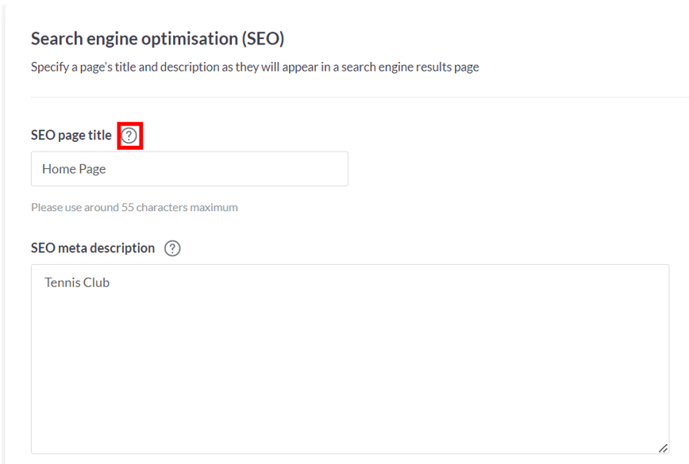The height and width of the screenshot is (464, 689).
Task: Place cursor on 'Tennis Club' text
Action: [x=77, y=282]
